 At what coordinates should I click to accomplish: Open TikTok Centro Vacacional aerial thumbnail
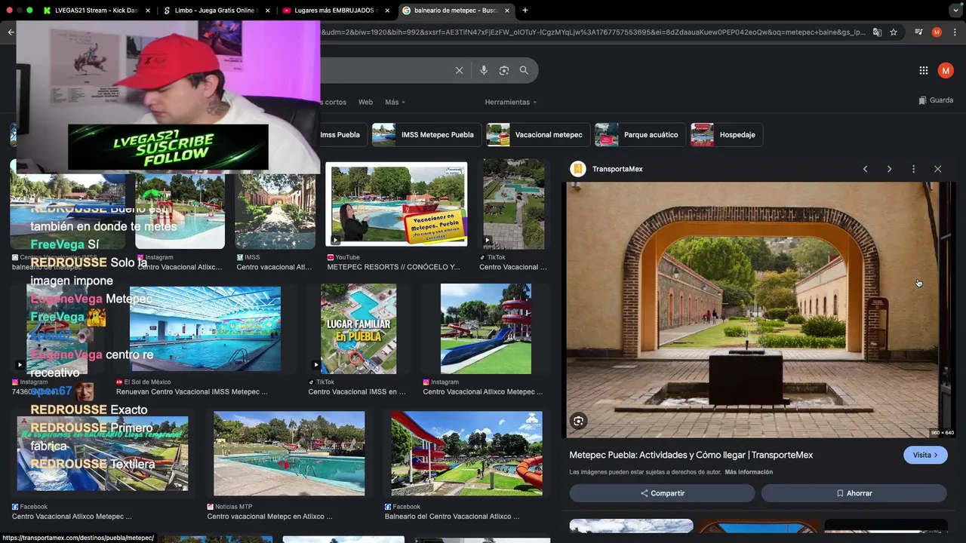[x=514, y=204]
